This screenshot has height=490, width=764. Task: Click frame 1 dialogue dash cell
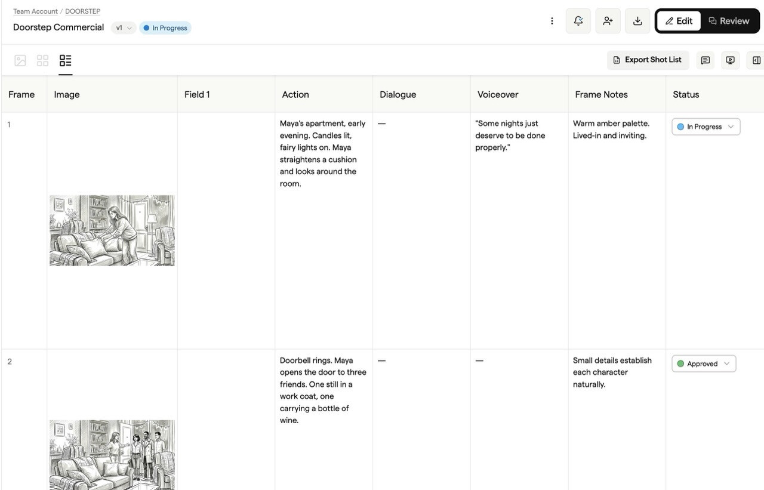click(x=421, y=230)
